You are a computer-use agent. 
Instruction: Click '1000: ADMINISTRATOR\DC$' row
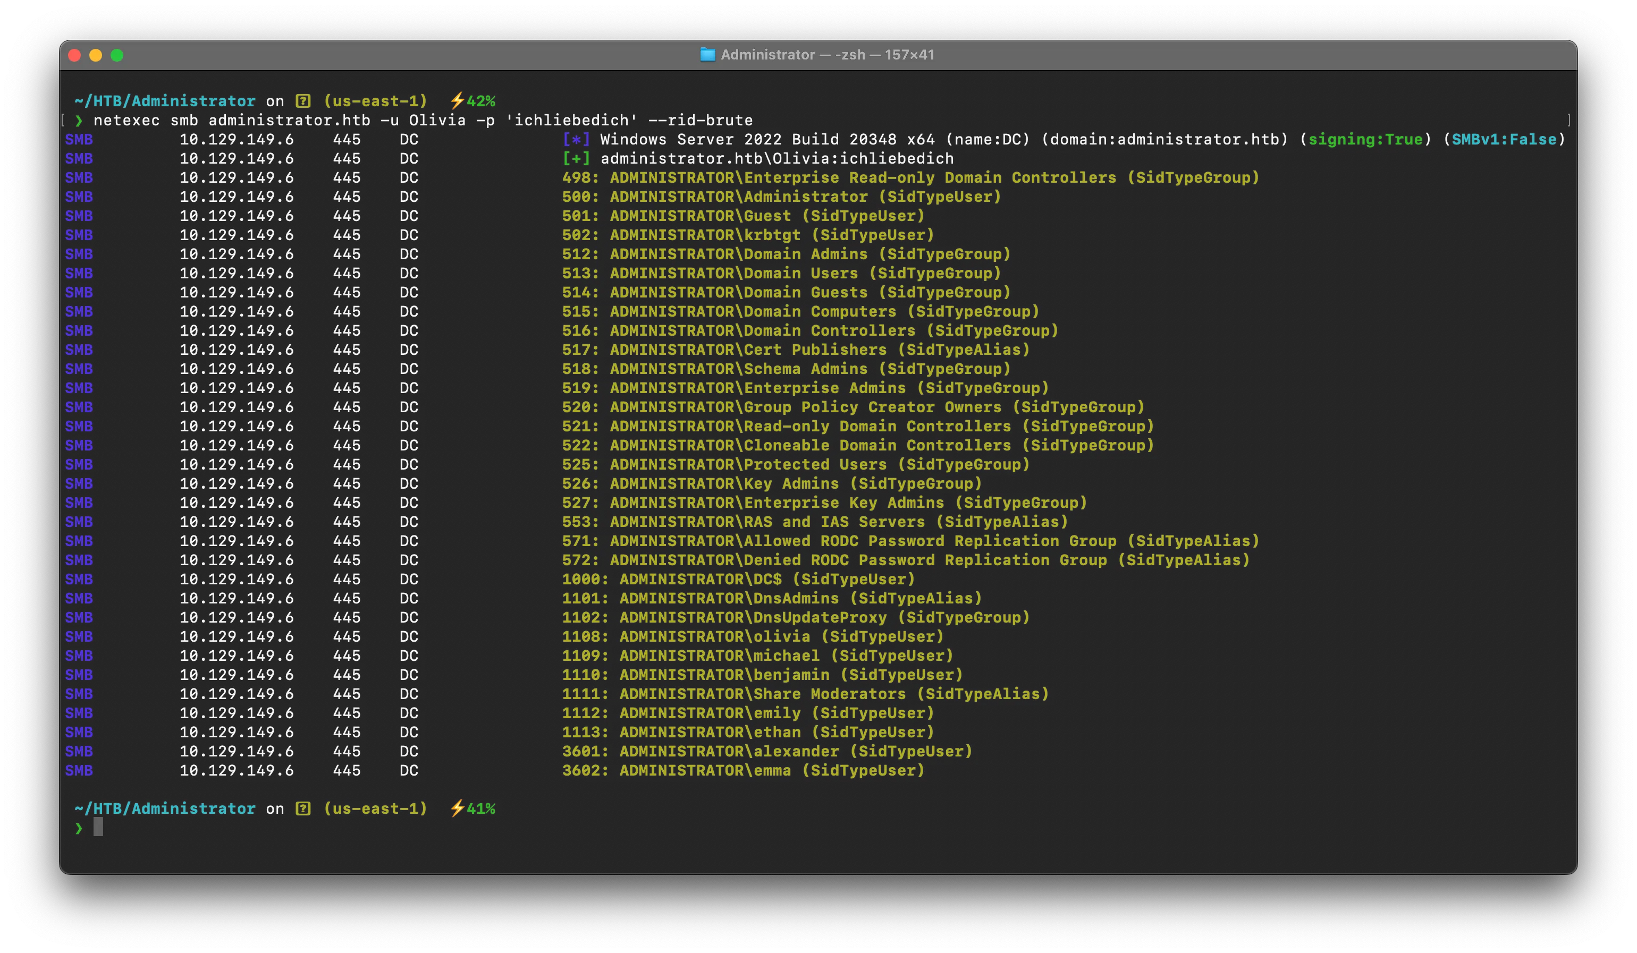click(x=739, y=579)
